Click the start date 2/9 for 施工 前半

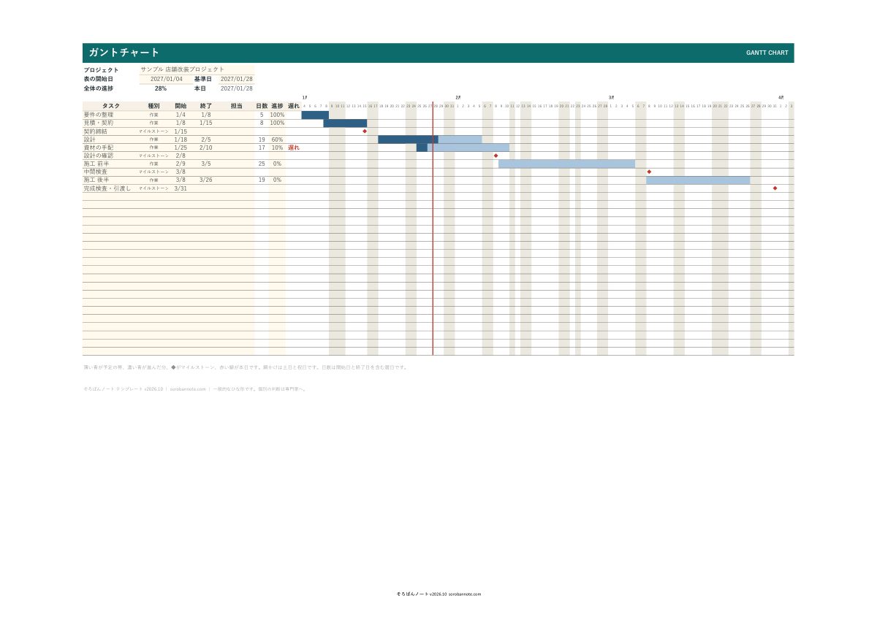[181, 164]
